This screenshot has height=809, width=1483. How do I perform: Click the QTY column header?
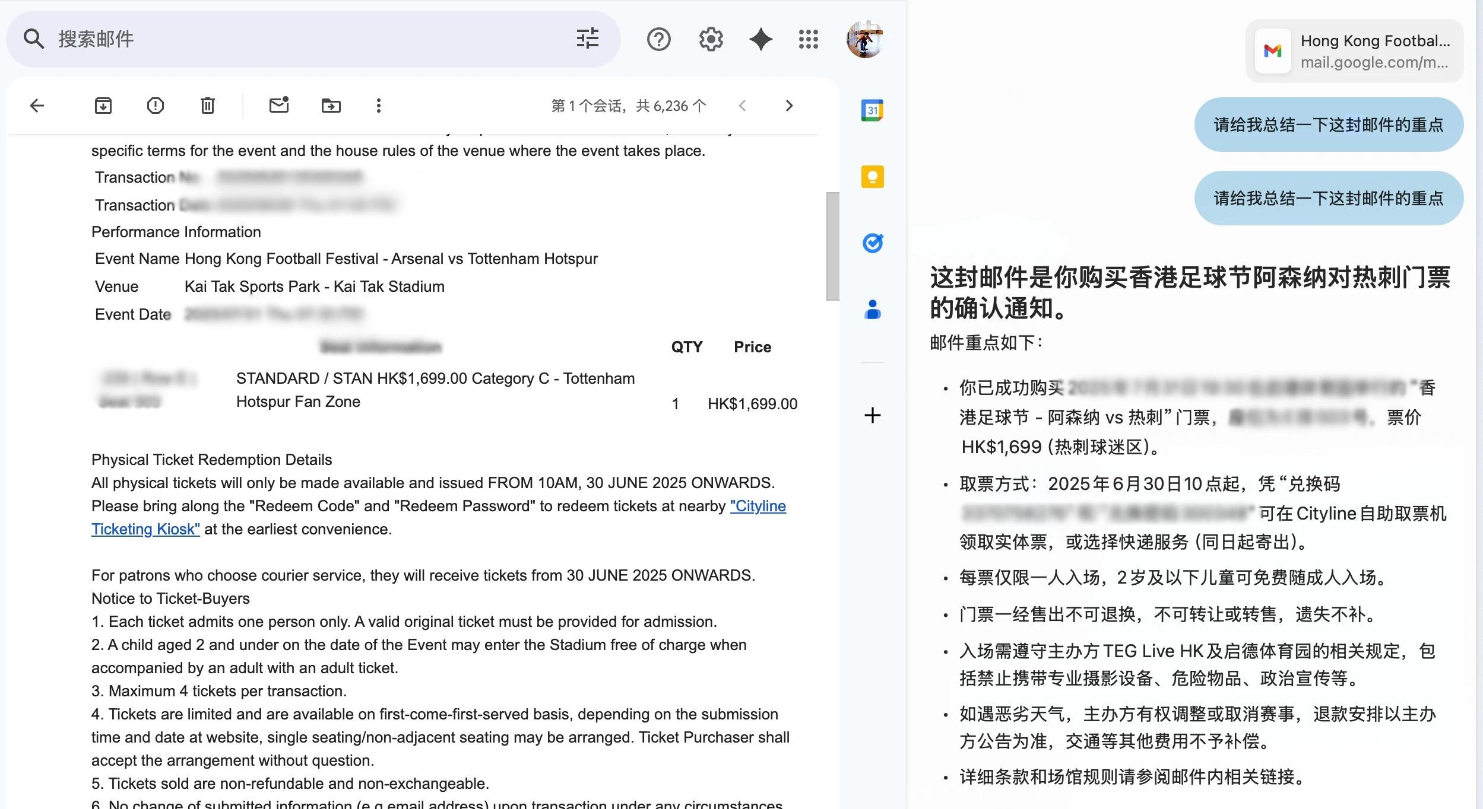coord(686,347)
